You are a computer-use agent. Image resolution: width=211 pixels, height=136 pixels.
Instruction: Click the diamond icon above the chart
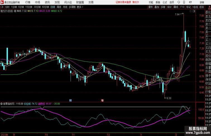tap(191, 11)
